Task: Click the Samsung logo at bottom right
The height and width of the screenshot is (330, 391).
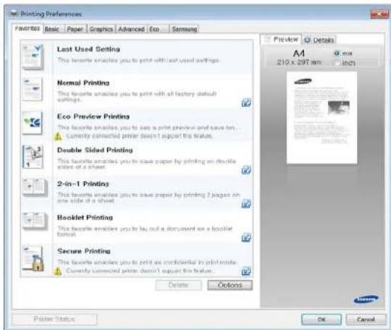Action: 366,300
